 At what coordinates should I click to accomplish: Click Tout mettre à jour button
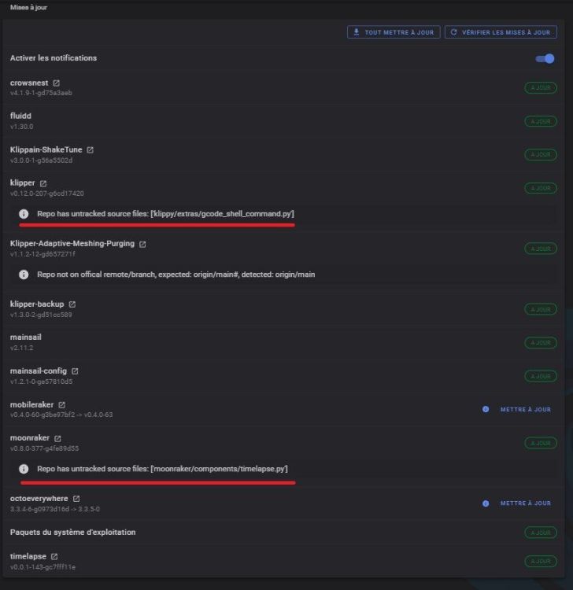click(394, 32)
